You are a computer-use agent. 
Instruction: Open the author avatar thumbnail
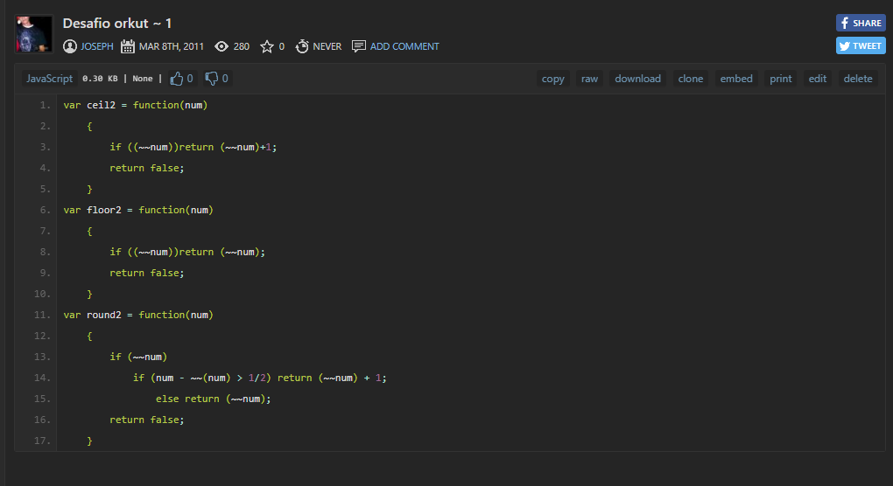pyautogui.click(x=34, y=34)
